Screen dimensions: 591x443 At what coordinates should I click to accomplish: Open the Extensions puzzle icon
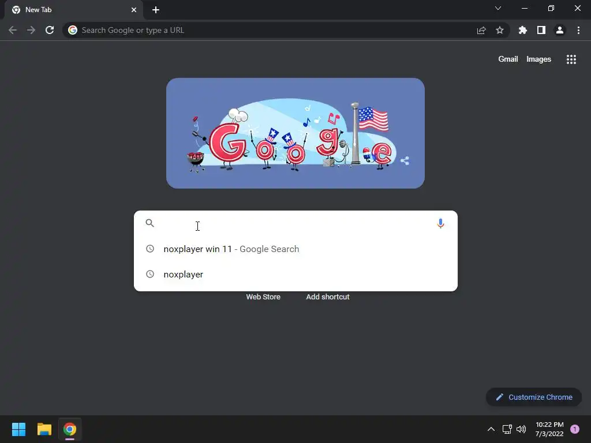tap(522, 30)
